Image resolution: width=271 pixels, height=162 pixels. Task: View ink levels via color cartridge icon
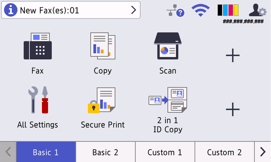pos(228,10)
